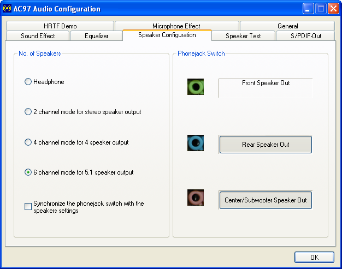Click the AC97 title bar application icon
This screenshot has width=342, height=269.
7,9
